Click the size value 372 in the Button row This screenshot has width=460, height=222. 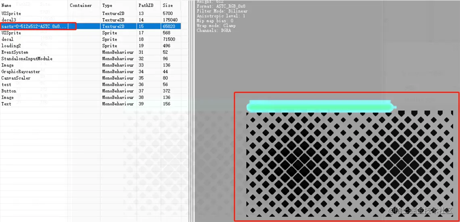[x=167, y=90]
